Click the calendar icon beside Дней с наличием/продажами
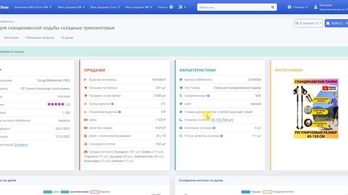The image size is (348, 195). pos(85,136)
